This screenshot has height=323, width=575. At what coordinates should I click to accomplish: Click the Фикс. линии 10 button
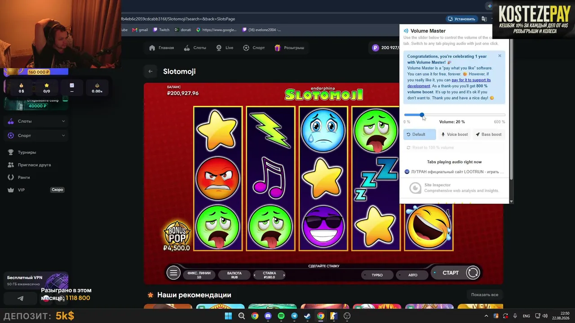point(199,275)
